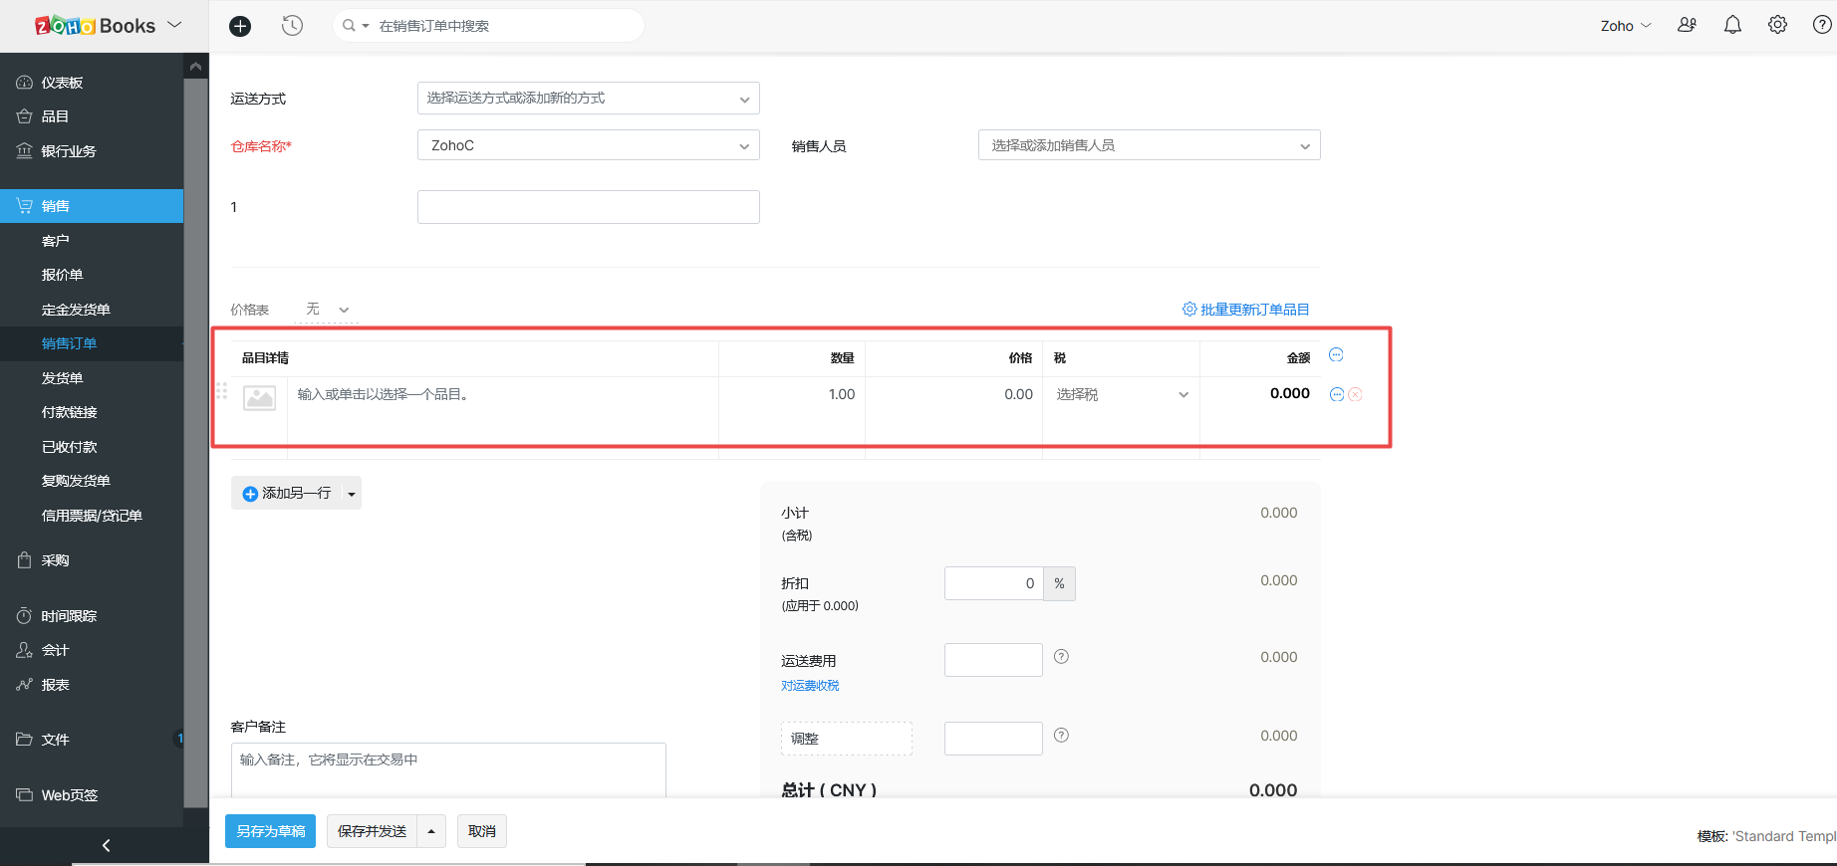
Task: Click the customer notes text area
Action: [448, 770]
